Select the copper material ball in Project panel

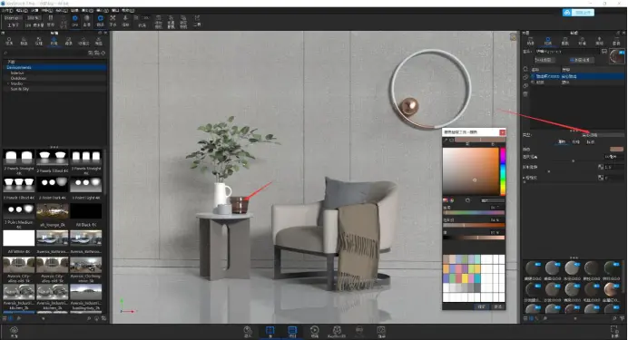pos(611,289)
